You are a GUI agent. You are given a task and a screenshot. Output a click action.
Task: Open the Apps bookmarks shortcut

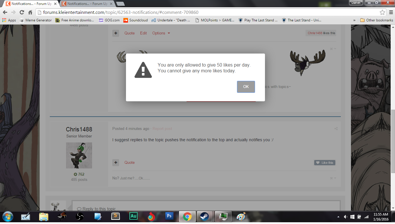click(9, 20)
